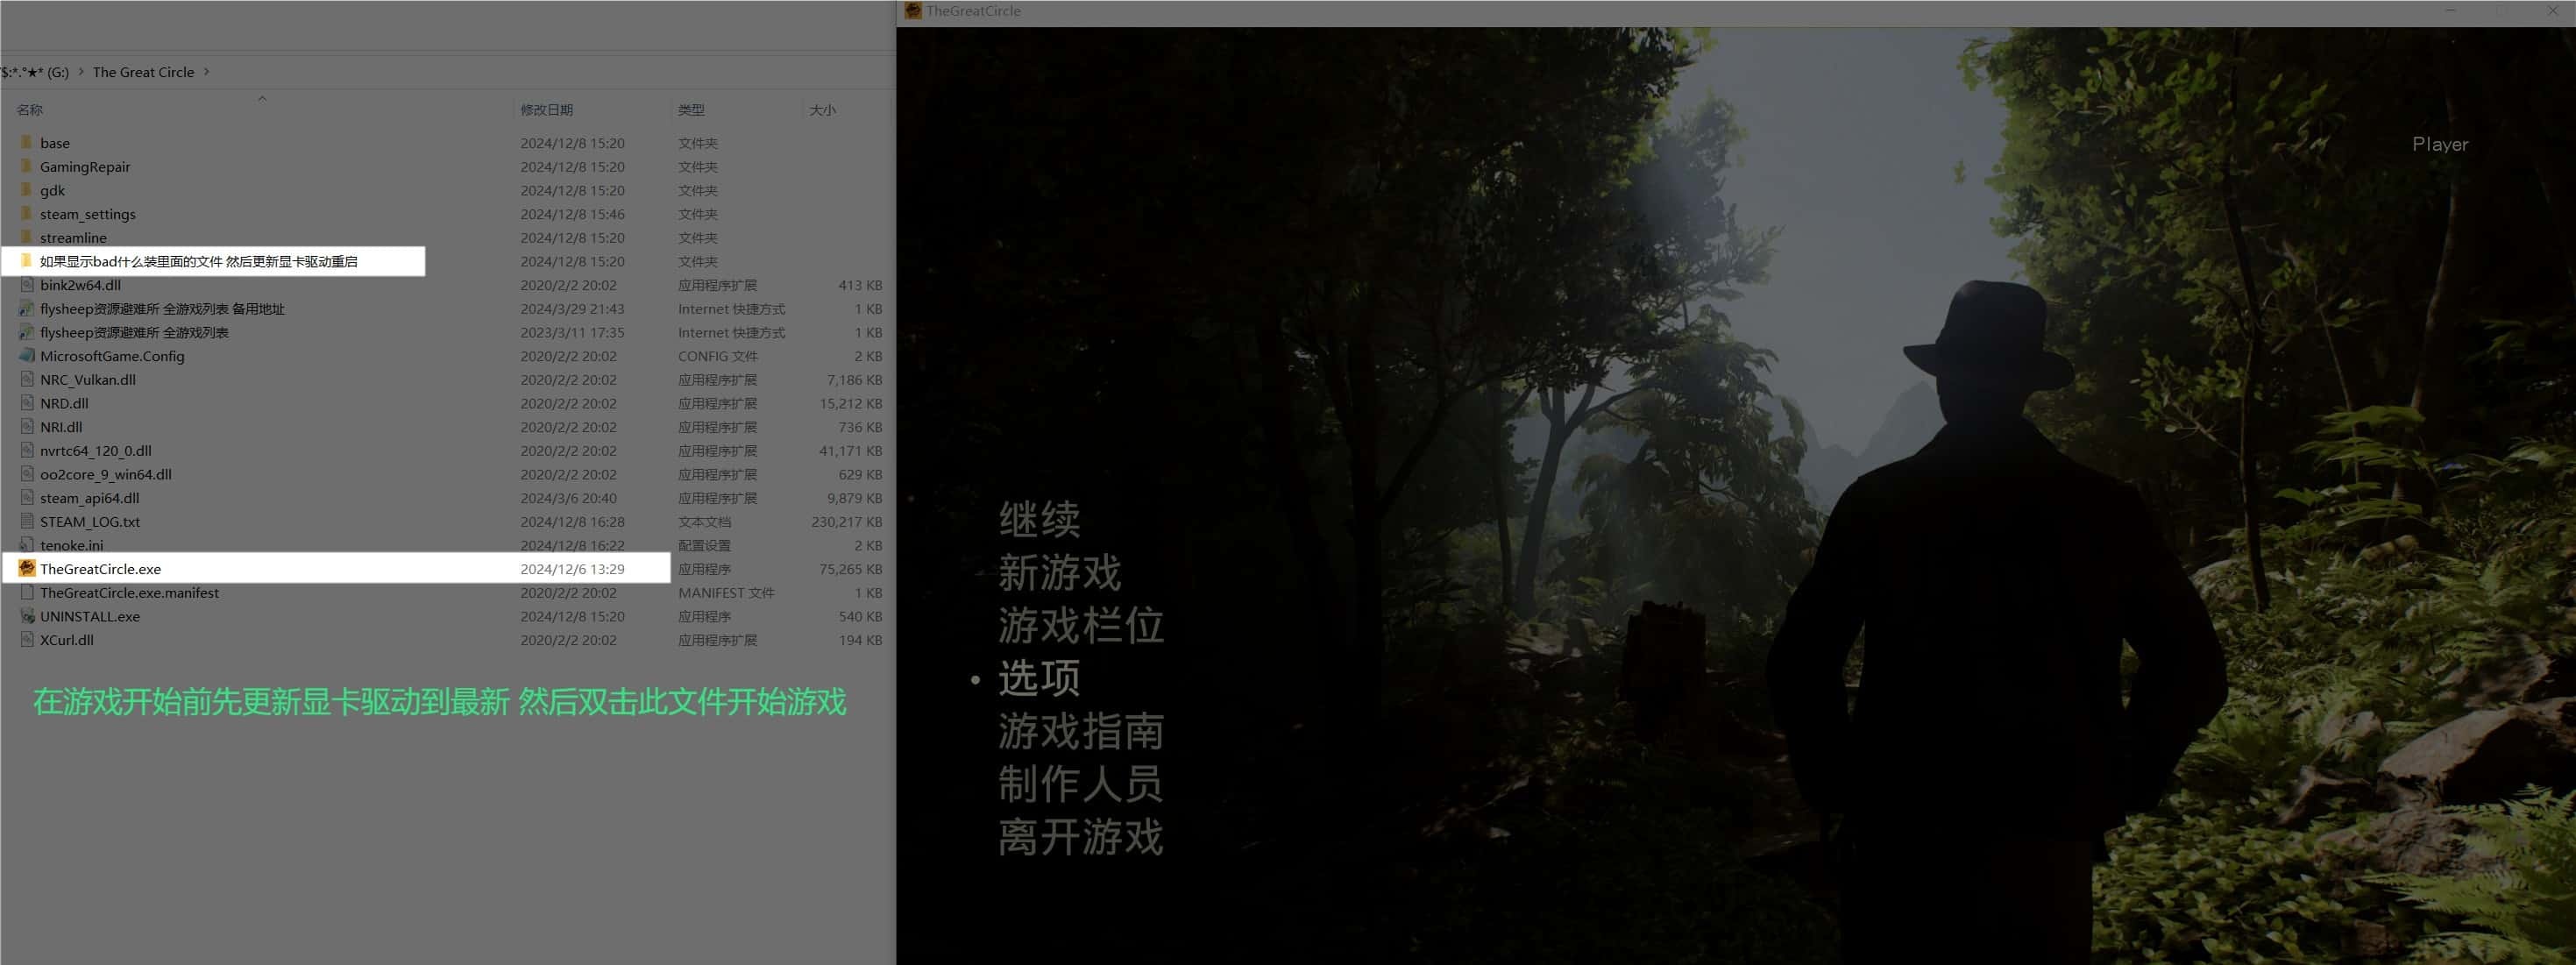The image size is (2576, 965).
Task: Select 选项 in the game menu
Action: pyautogui.click(x=1039, y=678)
